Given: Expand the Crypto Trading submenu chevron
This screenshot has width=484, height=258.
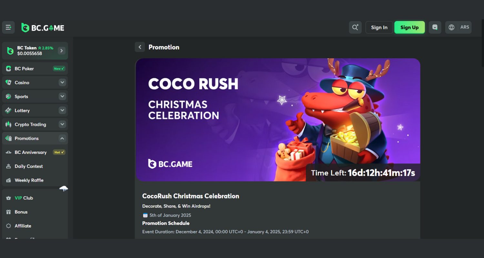Looking at the screenshot, I should click(62, 124).
